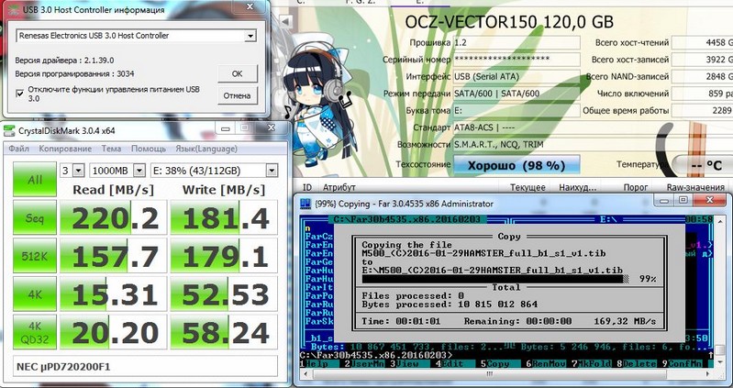The height and width of the screenshot is (388, 733).
Task: Click the previous disk arrow in CrystalDiskInfo
Action: coord(285,21)
